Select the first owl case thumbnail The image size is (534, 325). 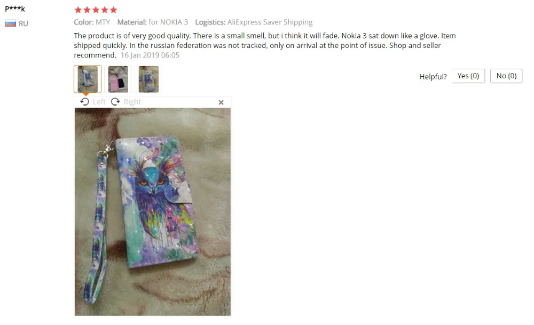[88, 79]
